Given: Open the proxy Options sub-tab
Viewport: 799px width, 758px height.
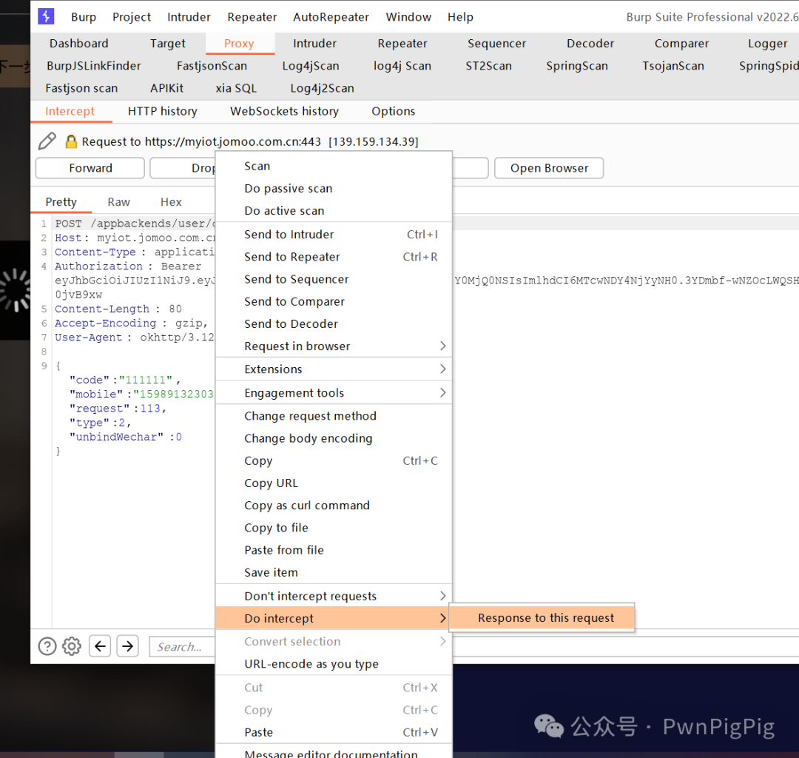Looking at the screenshot, I should tap(393, 111).
